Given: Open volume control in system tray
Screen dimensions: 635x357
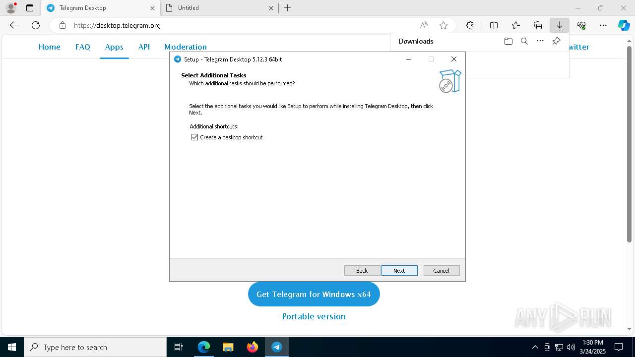Looking at the screenshot, I should 571,347.
